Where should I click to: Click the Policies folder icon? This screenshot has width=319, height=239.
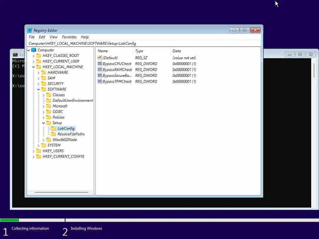click(x=49, y=117)
